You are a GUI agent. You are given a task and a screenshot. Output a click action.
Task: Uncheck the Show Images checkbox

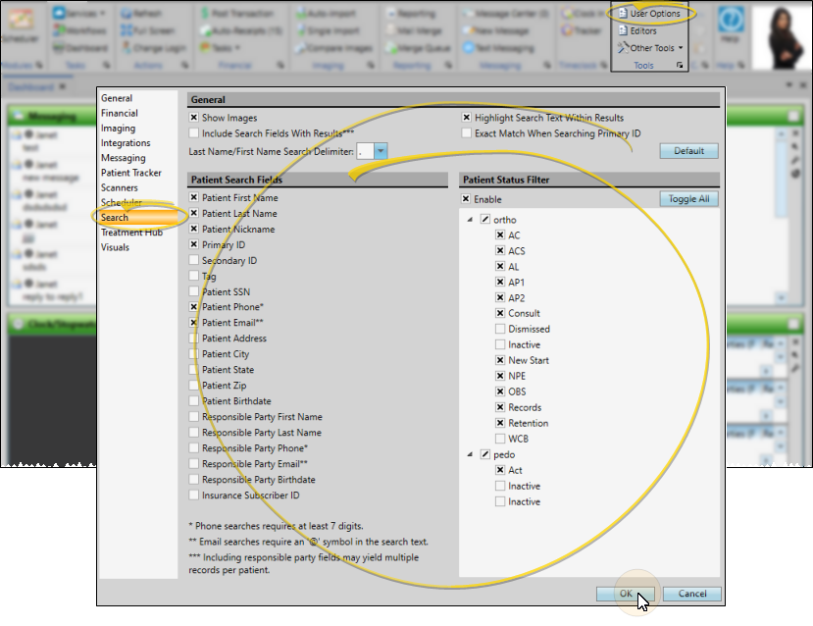194,118
